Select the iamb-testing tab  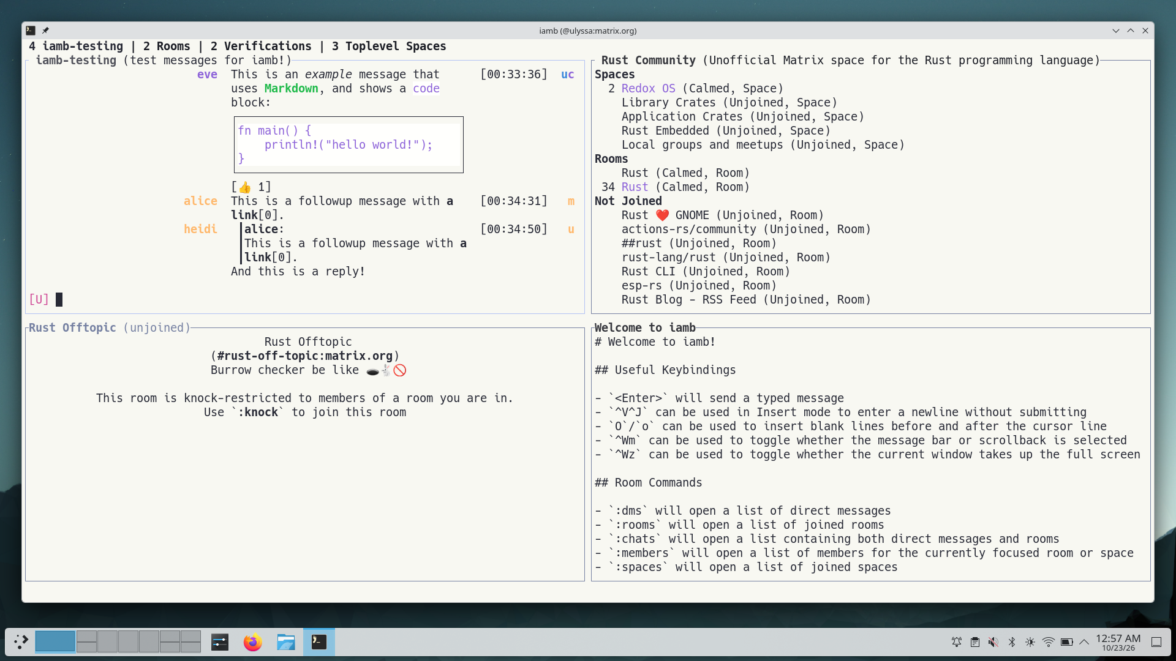pyautogui.click(x=76, y=47)
